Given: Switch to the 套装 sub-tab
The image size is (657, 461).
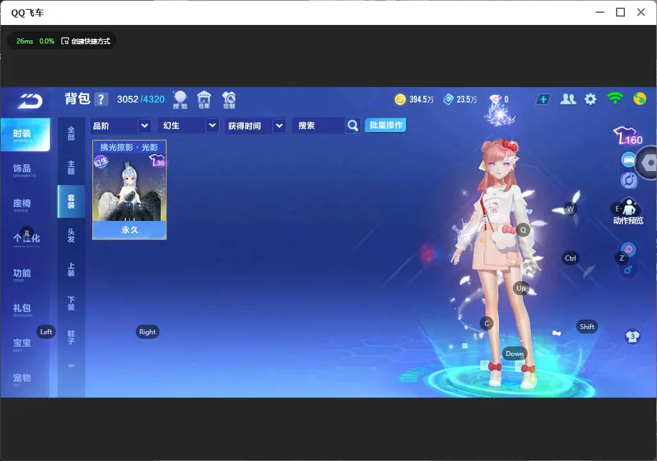Looking at the screenshot, I should tap(71, 202).
